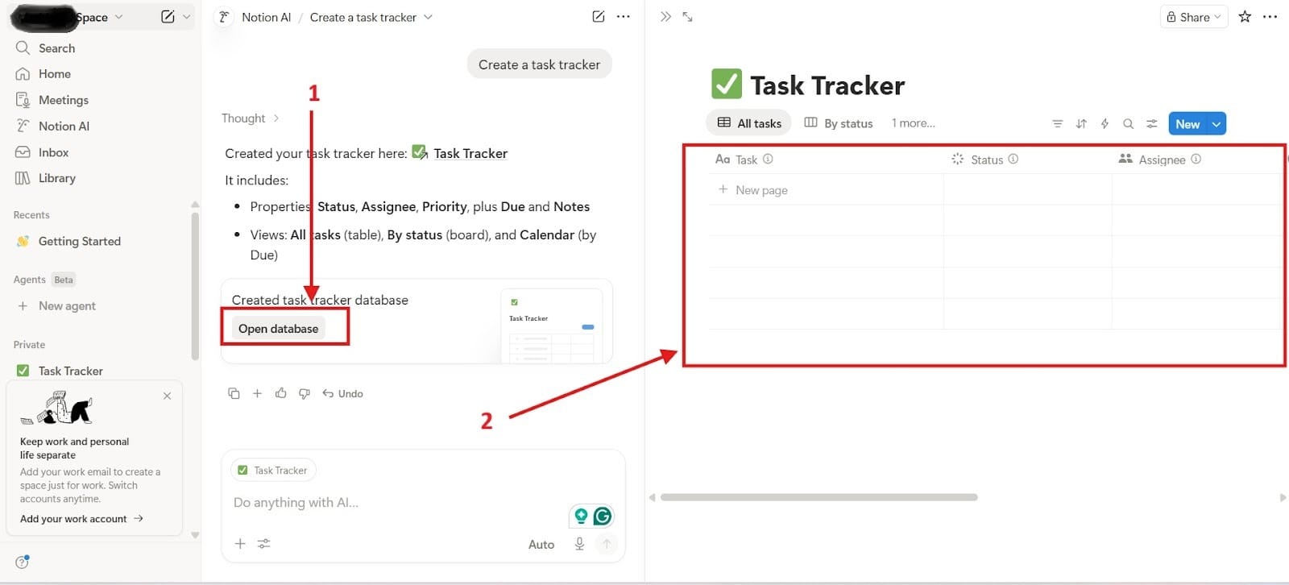Expand the Thought section

[250, 118]
